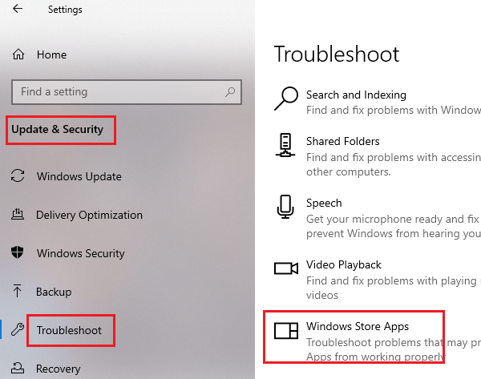Open the Search and Indexing troubleshooter
481x379 pixels.
click(x=356, y=95)
